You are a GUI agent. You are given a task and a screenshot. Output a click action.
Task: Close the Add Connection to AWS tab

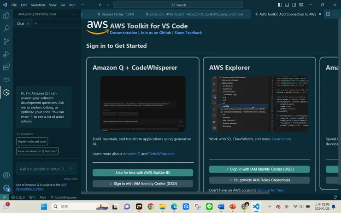point(320,14)
